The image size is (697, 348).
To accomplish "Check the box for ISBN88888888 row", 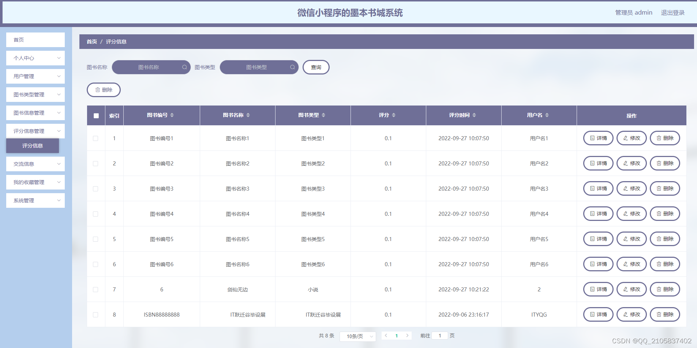I will tap(95, 315).
